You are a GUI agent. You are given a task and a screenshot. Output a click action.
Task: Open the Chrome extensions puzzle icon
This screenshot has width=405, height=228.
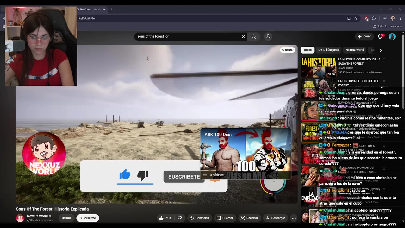374,18
